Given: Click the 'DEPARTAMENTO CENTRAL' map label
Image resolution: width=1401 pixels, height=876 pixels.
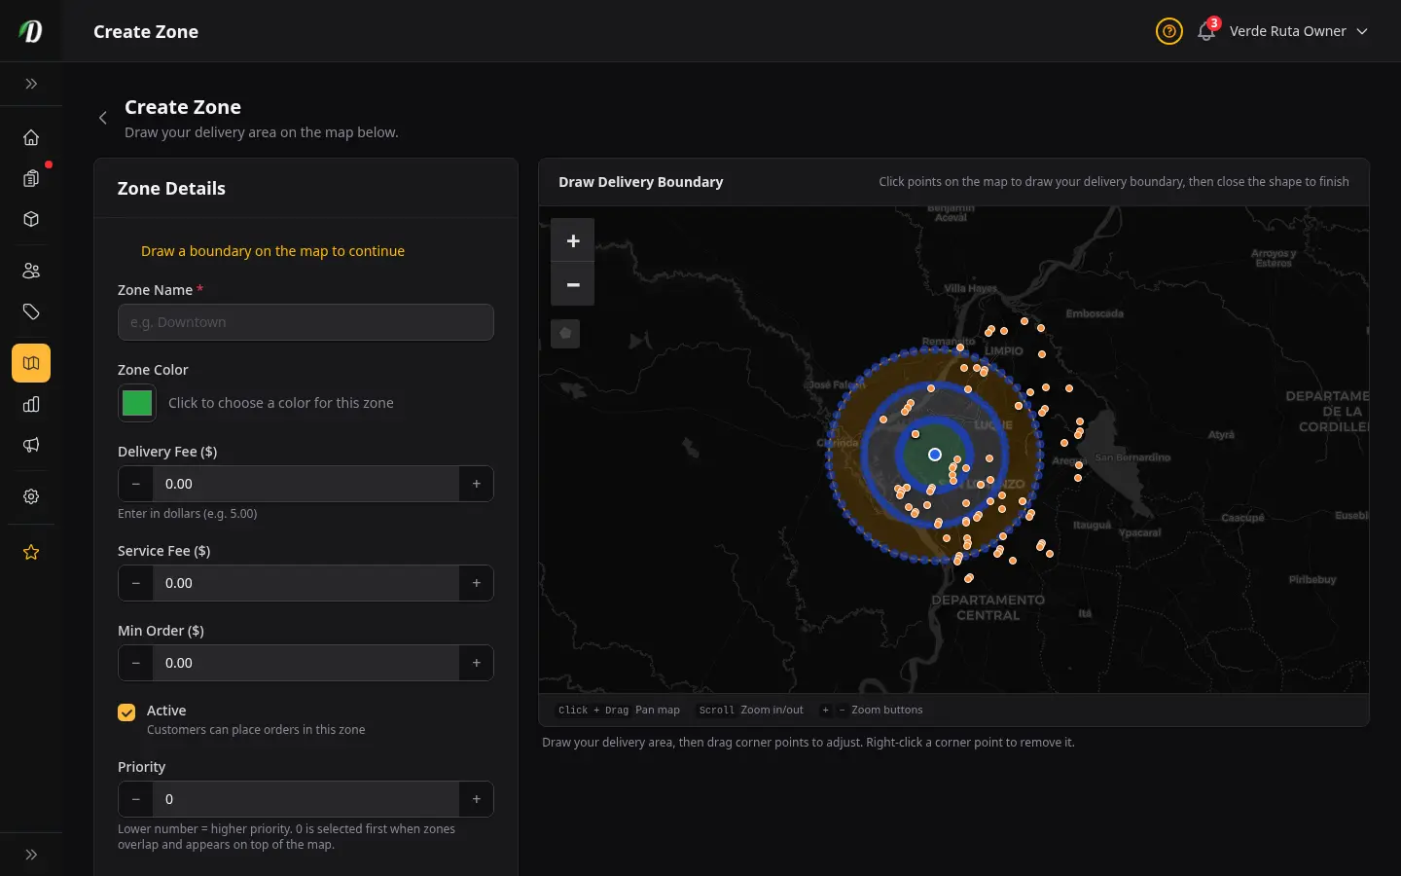Looking at the screenshot, I should [988, 607].
